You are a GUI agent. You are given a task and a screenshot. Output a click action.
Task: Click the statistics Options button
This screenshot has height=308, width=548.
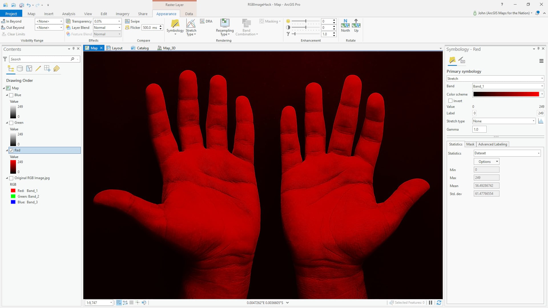click(x=486, y=162)
